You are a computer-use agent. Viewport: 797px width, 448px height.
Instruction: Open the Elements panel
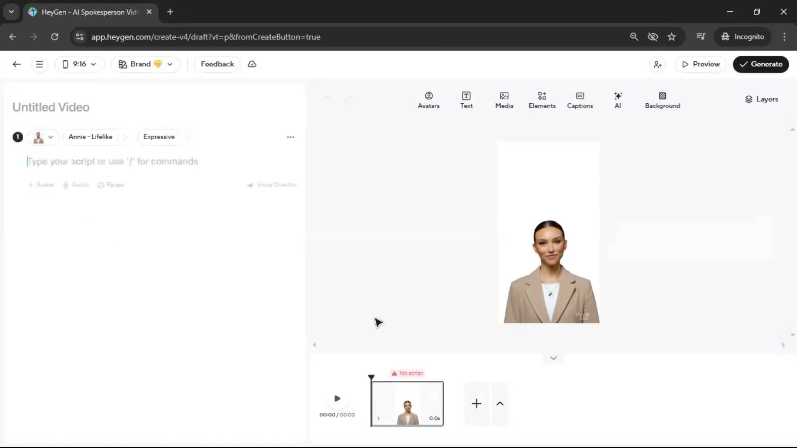tap(542, 100)
